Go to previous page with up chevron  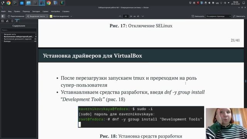[120, 16]
